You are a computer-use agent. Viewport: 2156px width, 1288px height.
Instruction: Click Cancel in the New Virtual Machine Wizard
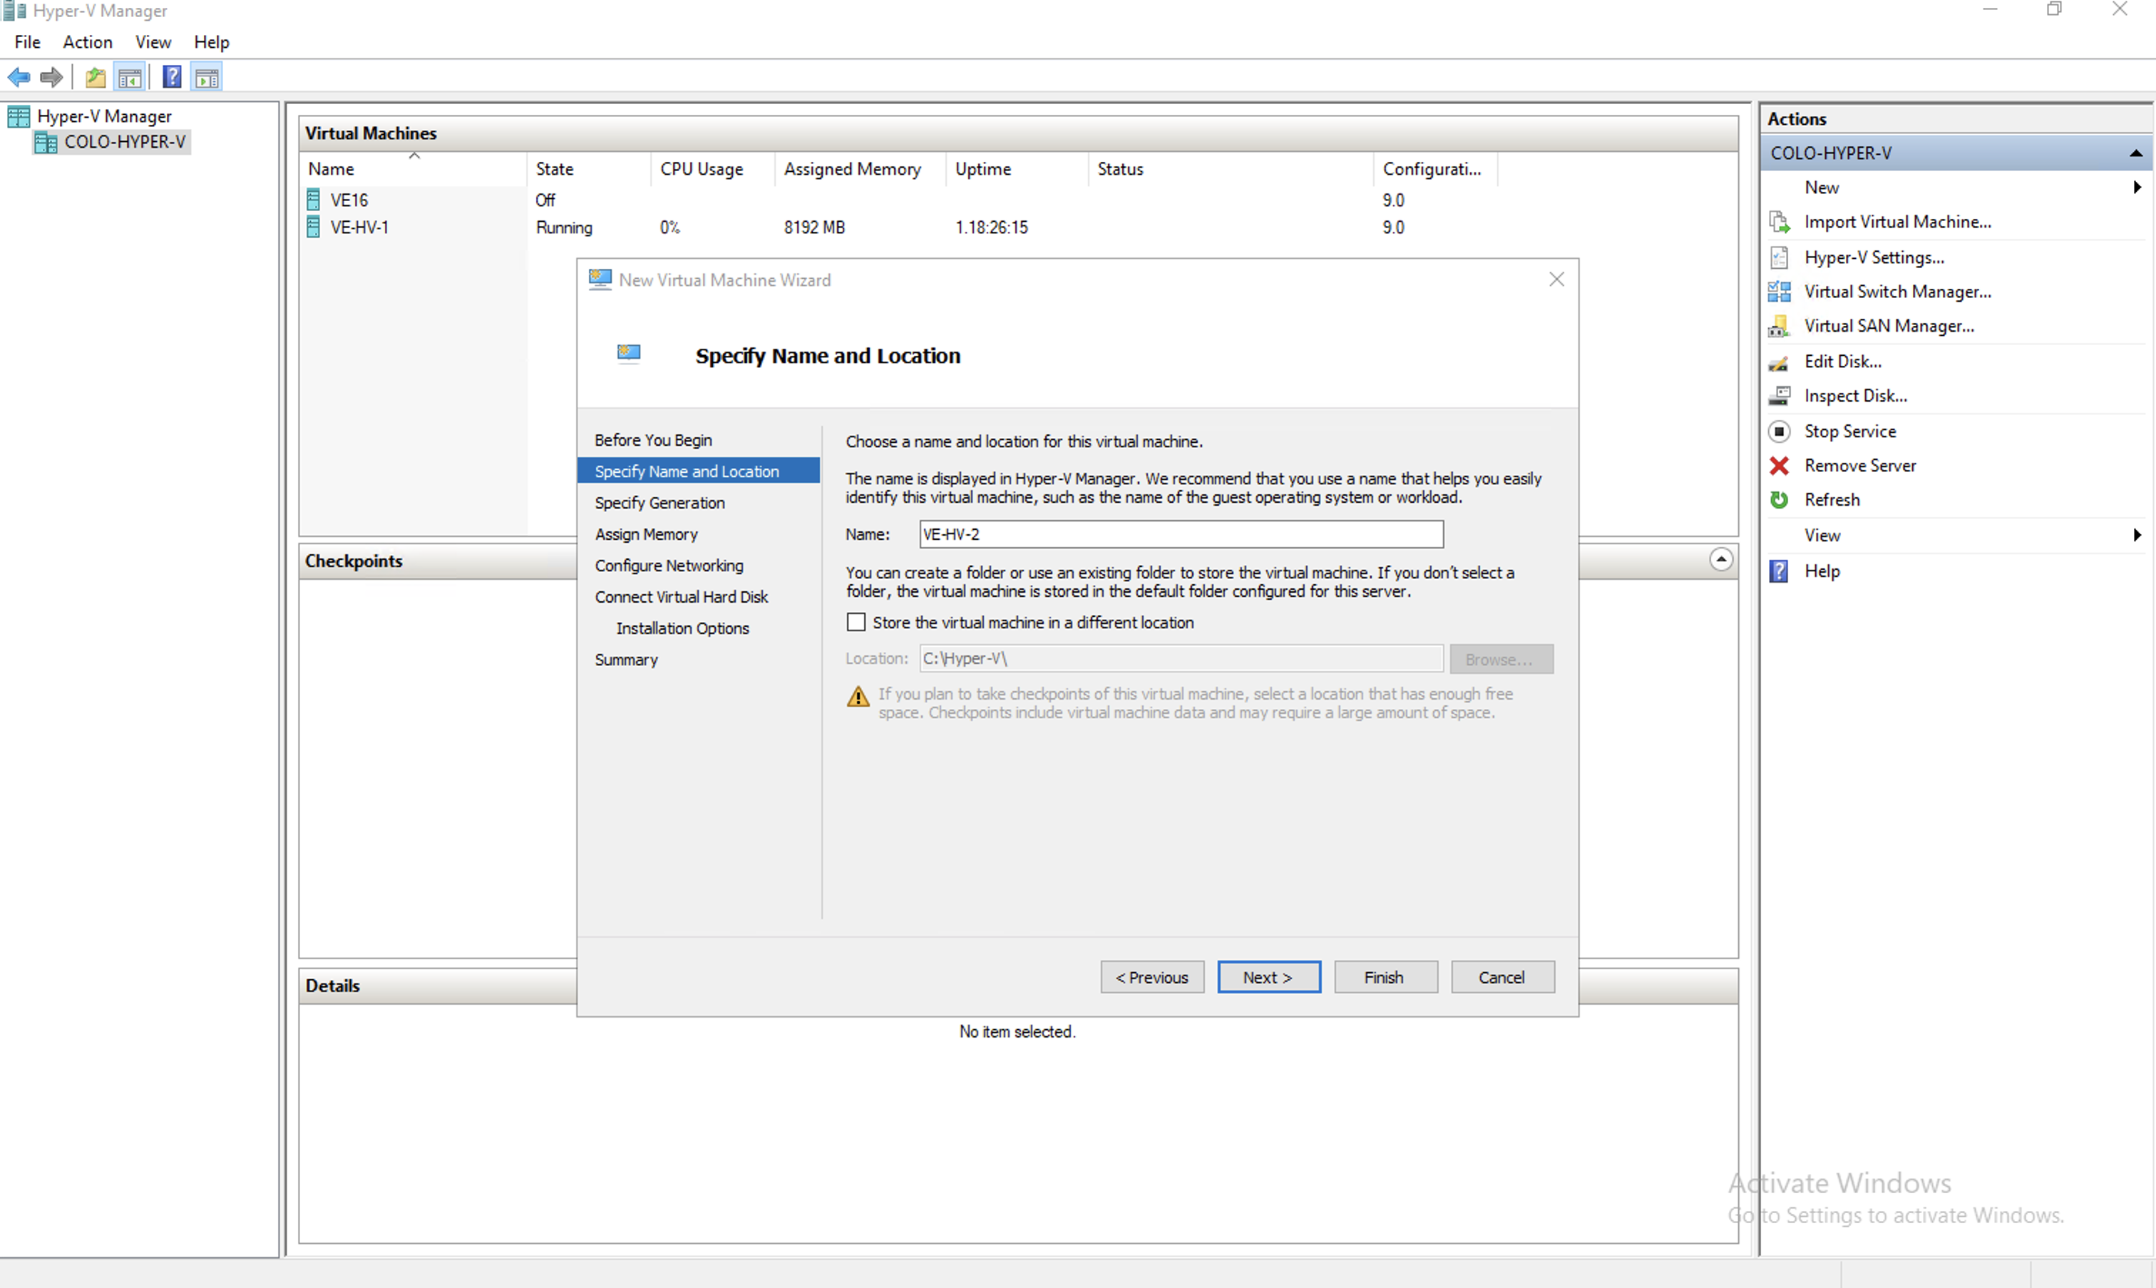pyautogui.click(x=1501, y=977)
